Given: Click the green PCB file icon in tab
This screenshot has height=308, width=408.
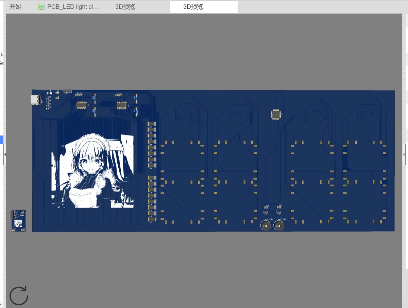Looking at the screenshot, I should pyautogui.click(x=41, y=7).
